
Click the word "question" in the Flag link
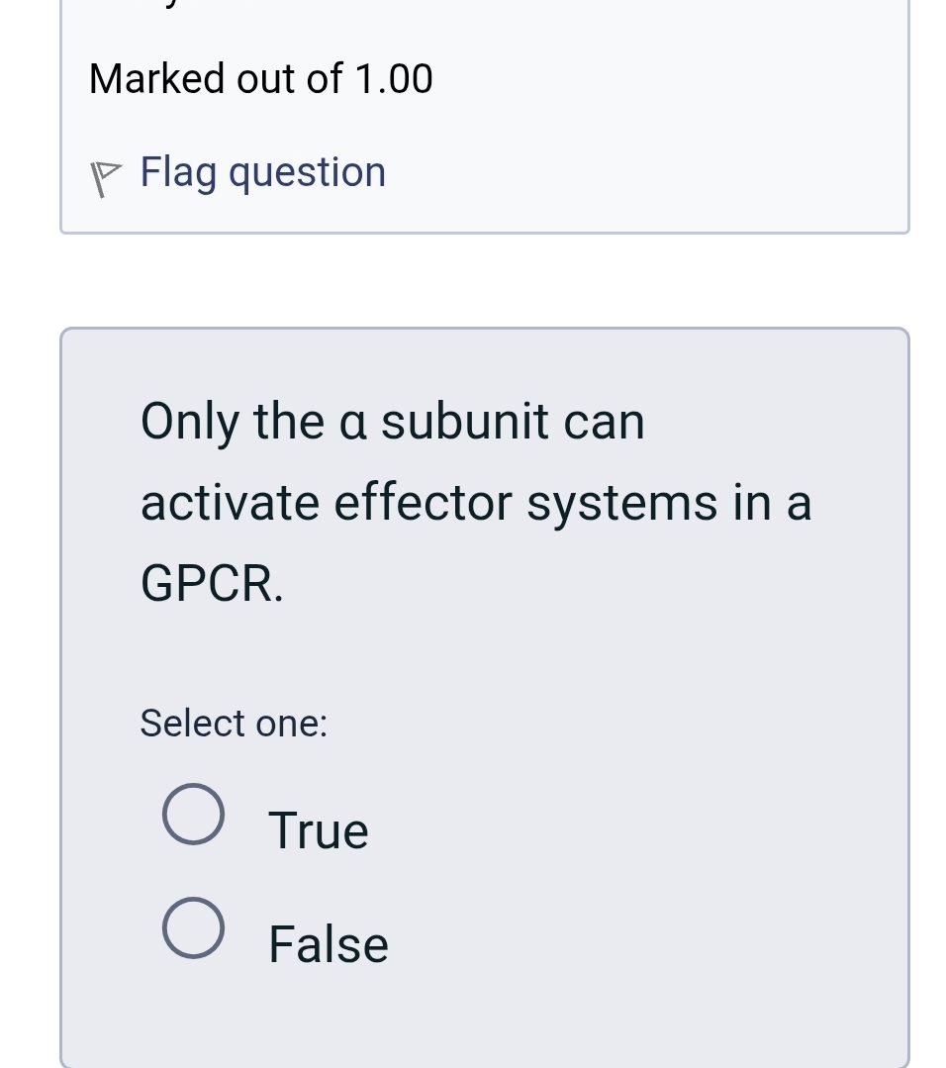click(x=308, y=173)
